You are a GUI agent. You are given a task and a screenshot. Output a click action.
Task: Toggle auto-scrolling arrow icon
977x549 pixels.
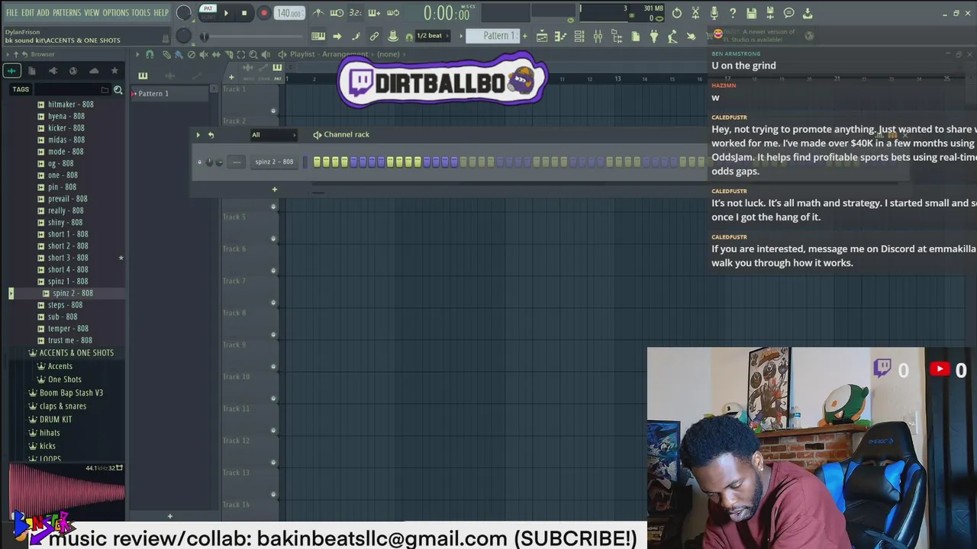[x=337, y=36]
